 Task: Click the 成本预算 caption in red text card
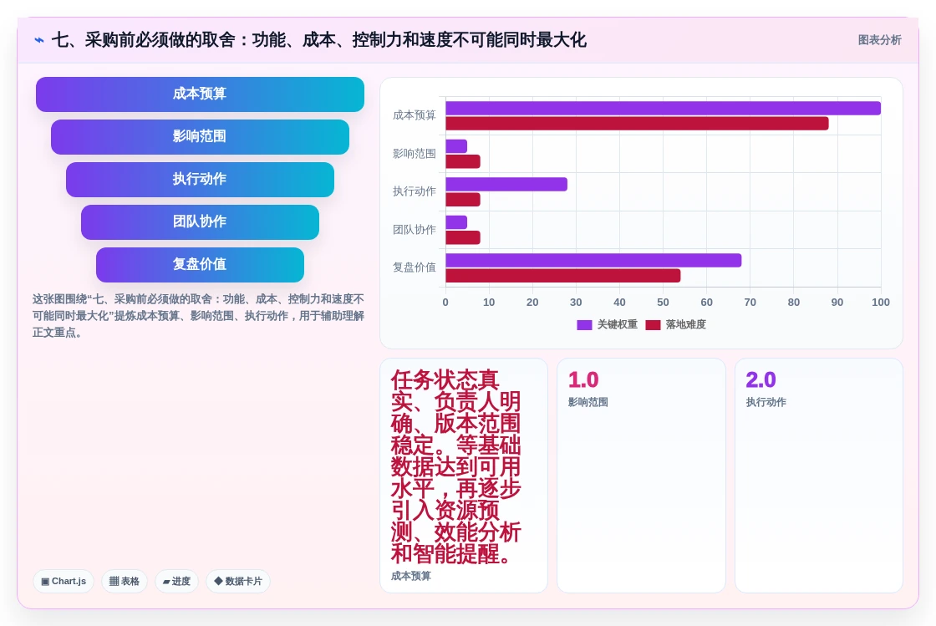[410, 576]
